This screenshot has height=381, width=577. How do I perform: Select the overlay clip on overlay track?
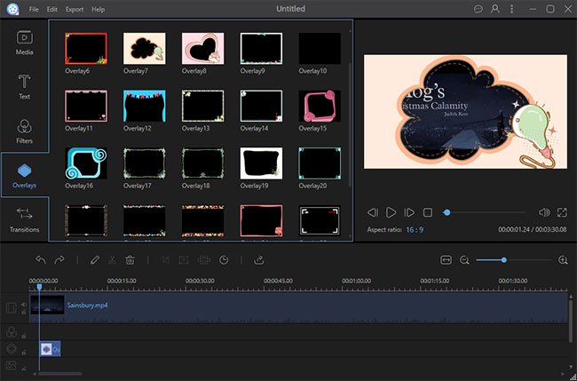coord(50,349)
